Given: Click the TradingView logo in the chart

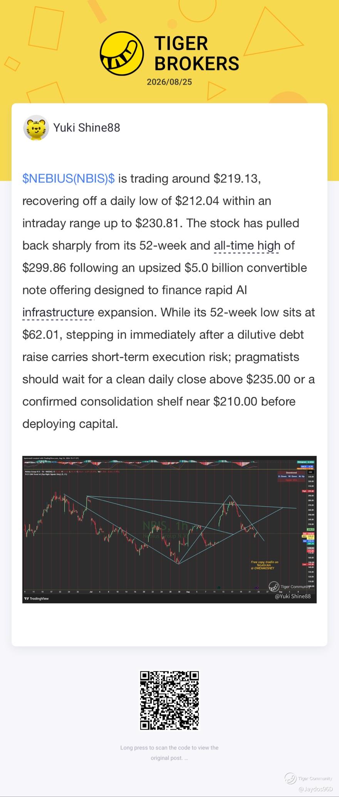Looking at the screenshot, I should (x=37, y=598).
